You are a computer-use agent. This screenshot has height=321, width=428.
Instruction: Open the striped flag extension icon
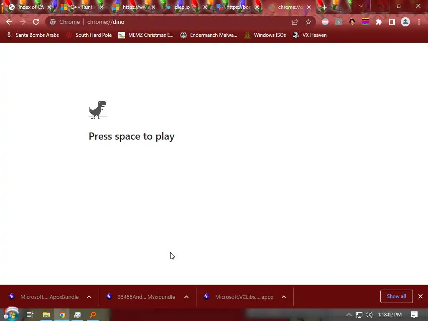pos(325,22)
